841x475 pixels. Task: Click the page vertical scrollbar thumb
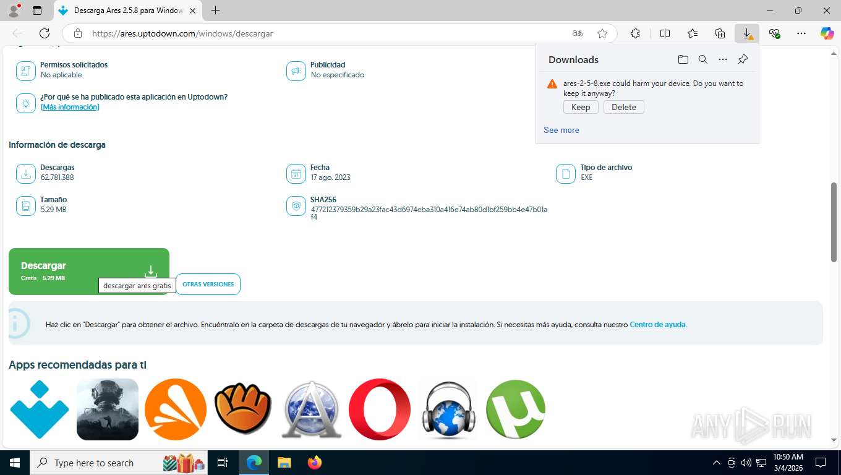(834, 223)
